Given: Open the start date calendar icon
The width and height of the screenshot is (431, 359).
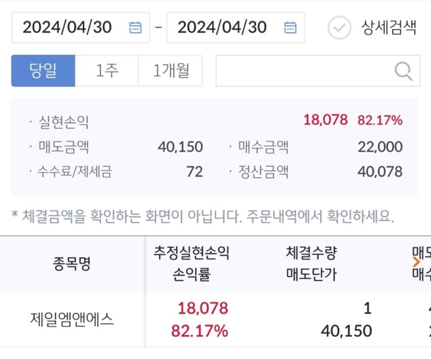Looking at the screenshot, I should [135, 27].
